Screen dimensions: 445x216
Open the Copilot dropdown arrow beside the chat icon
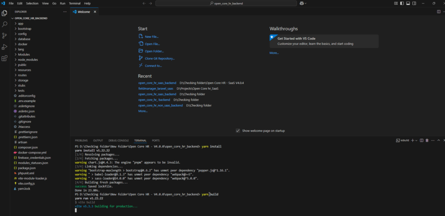[306, 3]
